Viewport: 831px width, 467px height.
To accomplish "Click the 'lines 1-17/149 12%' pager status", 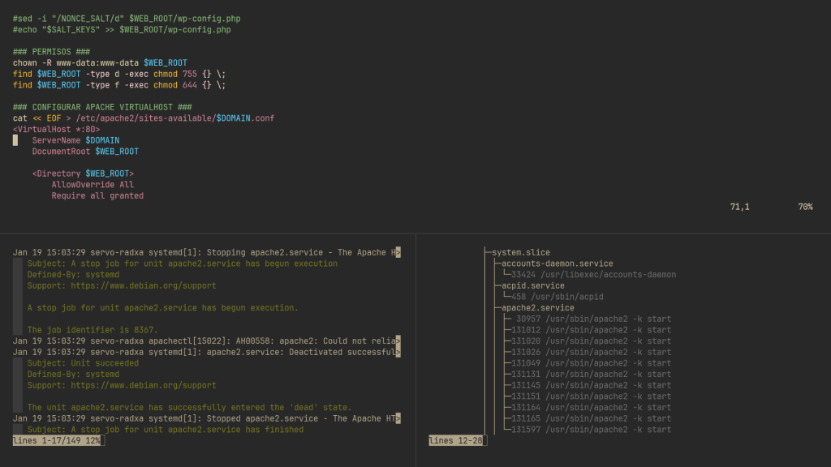I will (57, 440).
